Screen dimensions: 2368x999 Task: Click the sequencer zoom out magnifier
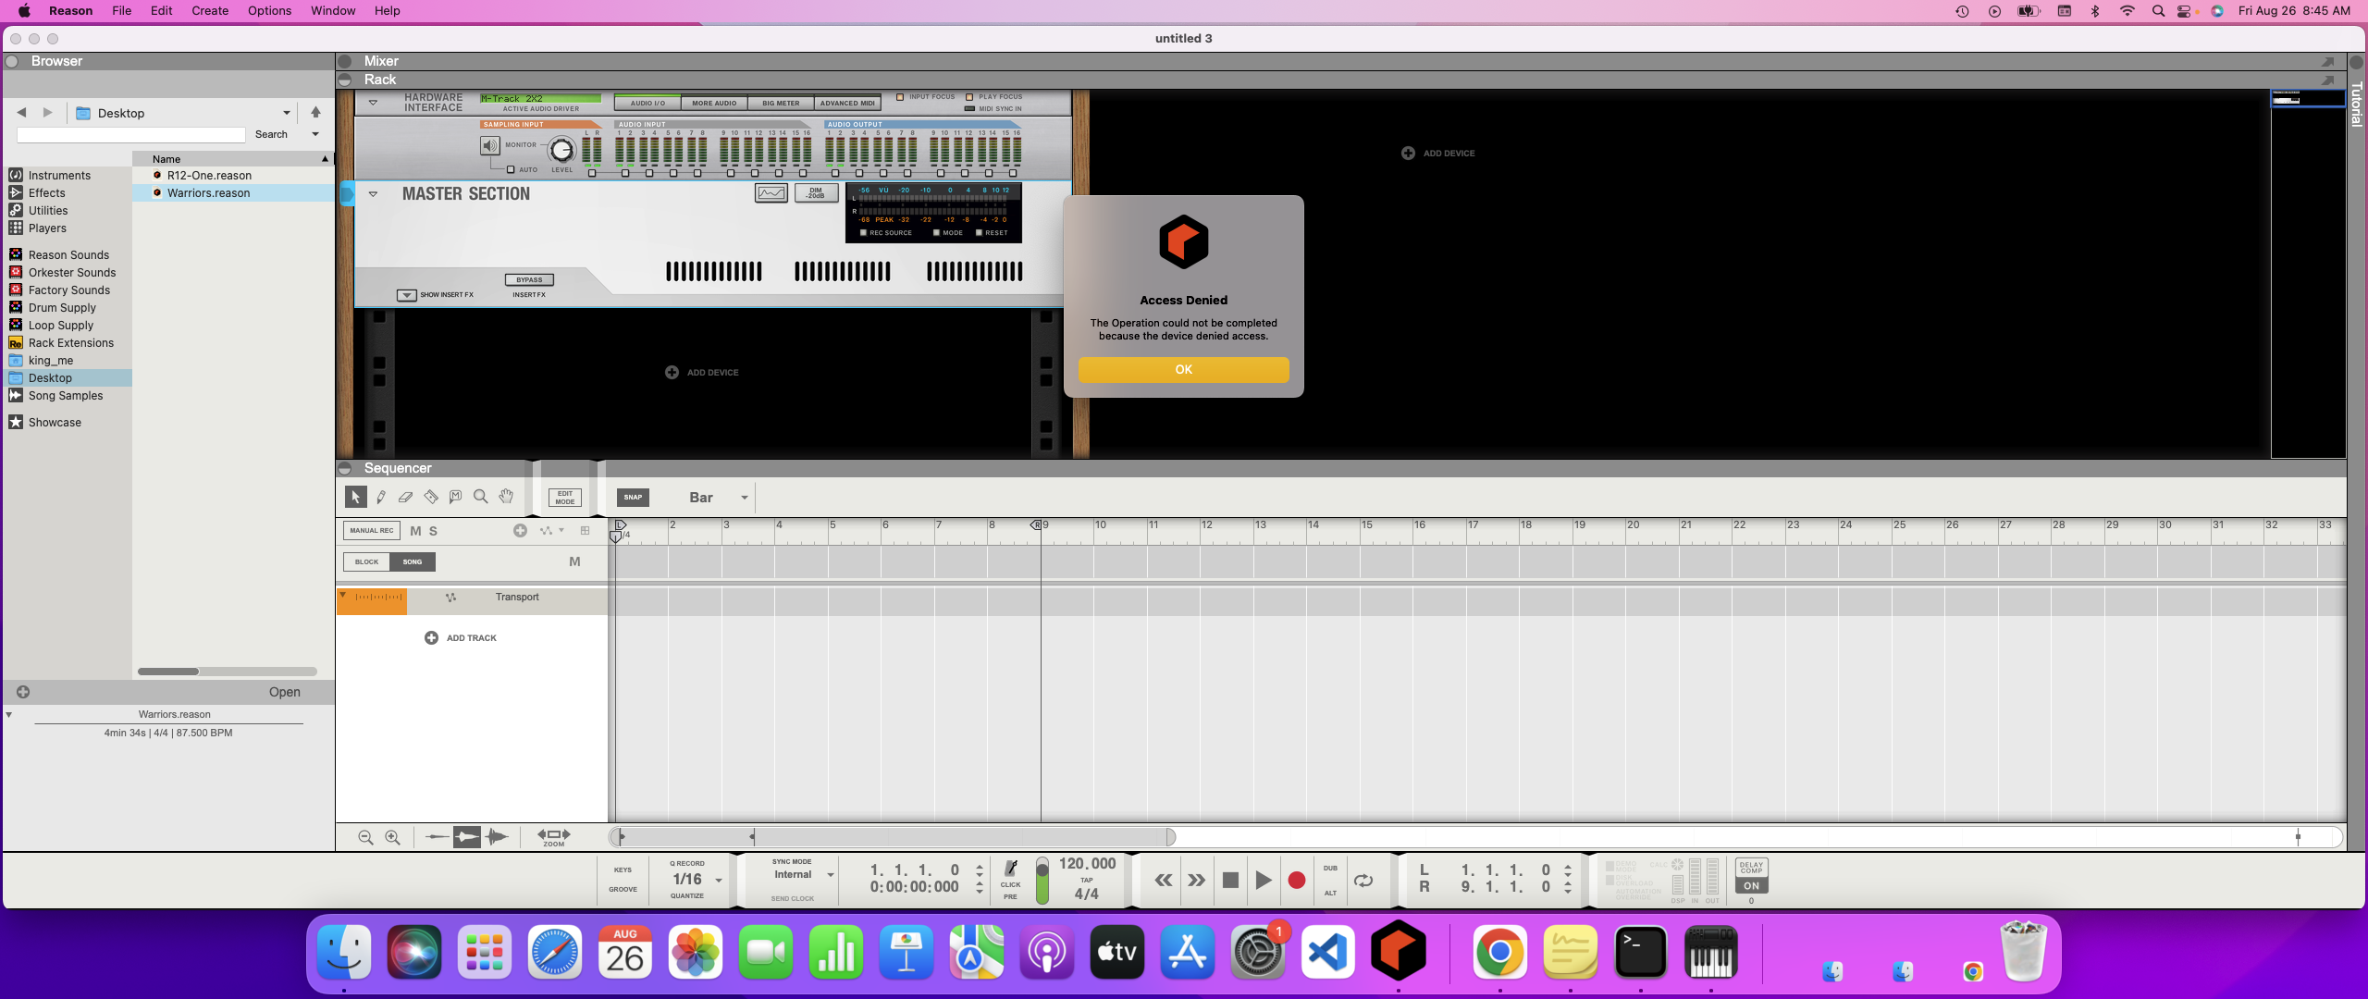pos(365,837)
